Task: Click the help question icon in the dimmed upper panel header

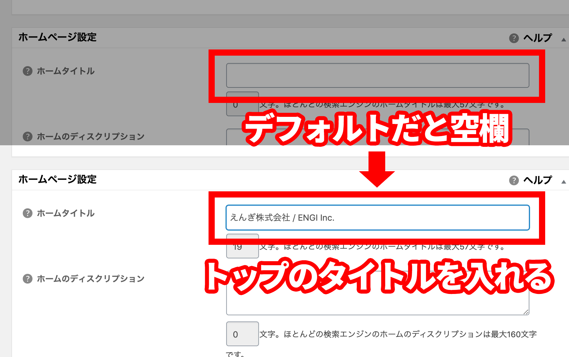Action: point(514,38)
